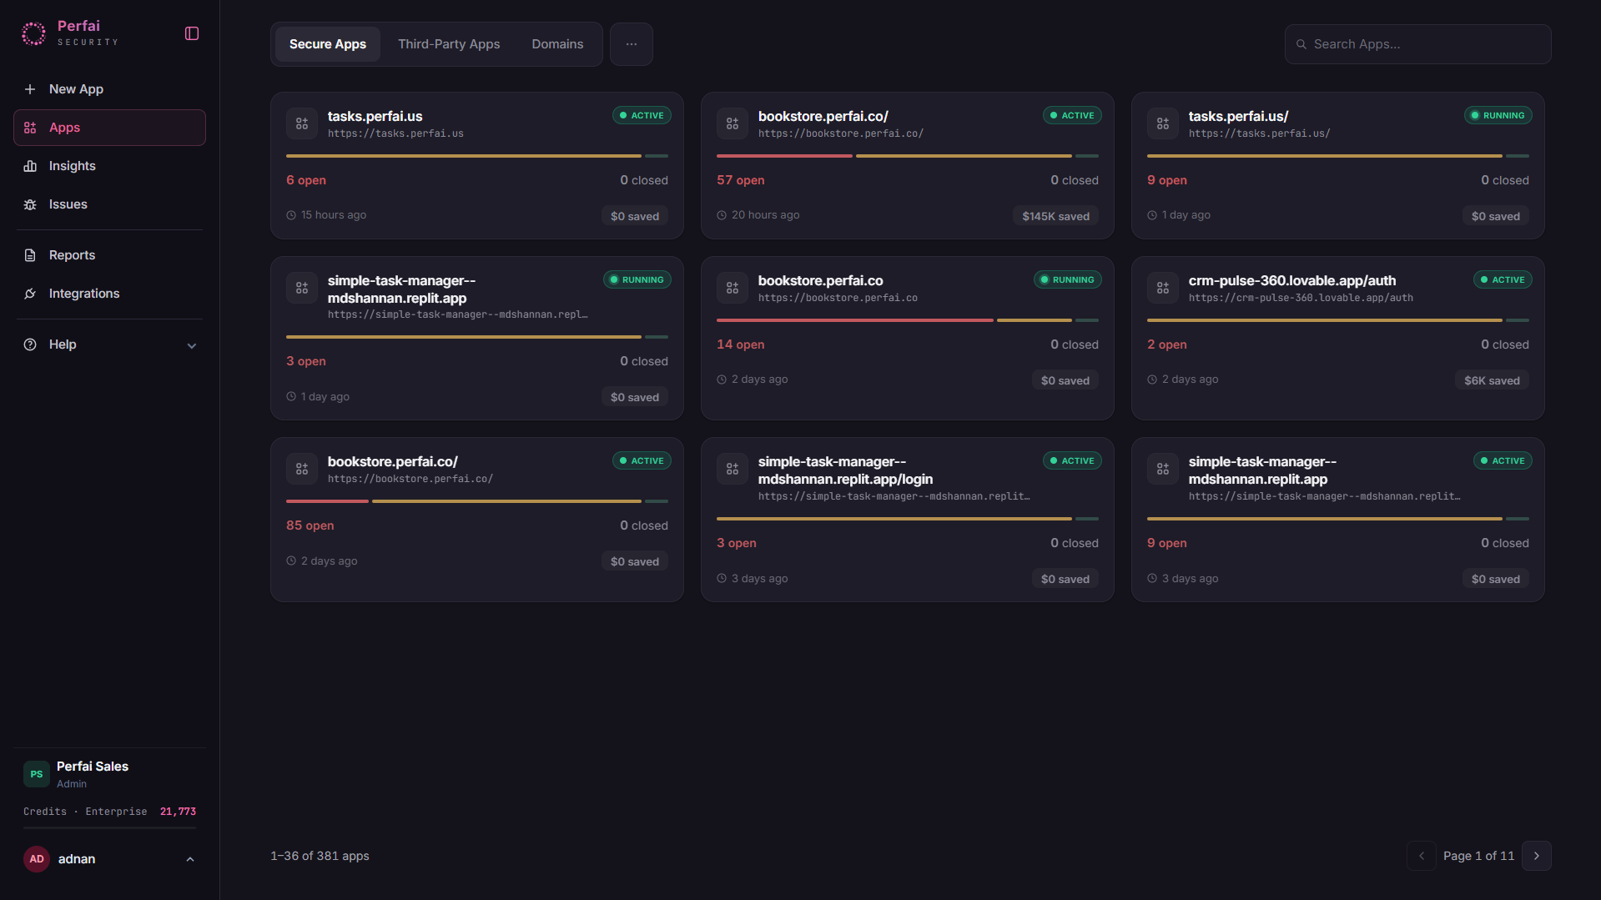Click the ACTIVE badge on crm-pulse-360 card

pyautogui.click(x=1503, y=280)
